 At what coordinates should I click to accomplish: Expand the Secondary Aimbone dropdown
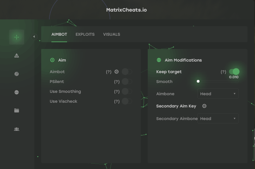[x=218, y=119]
